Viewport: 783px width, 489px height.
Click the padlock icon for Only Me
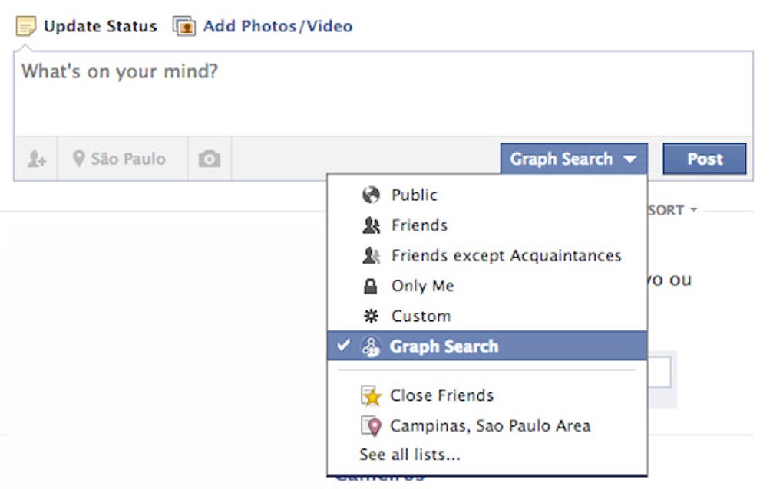pyautogui.click(x=371, y=286)
